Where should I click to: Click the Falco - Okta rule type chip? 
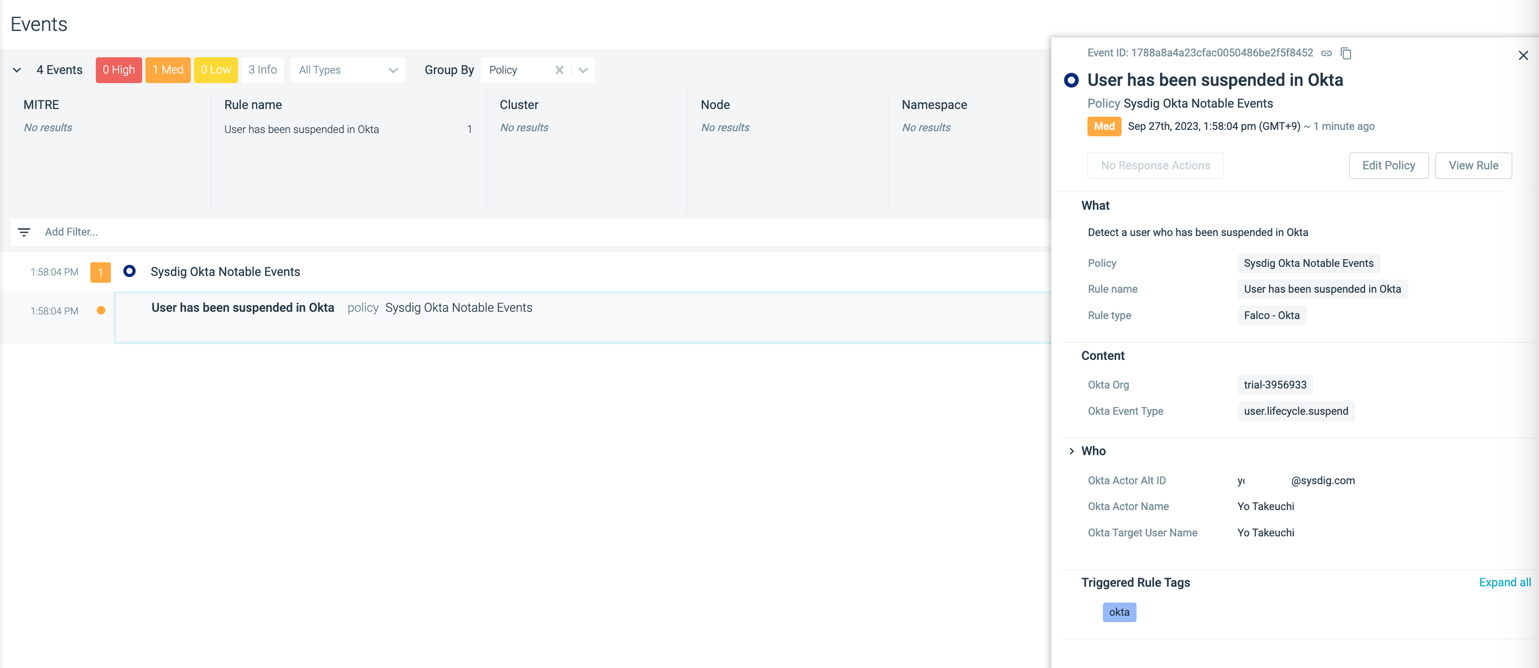click(1271, 315)
